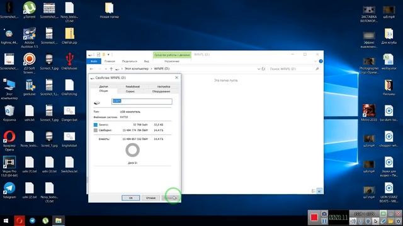Image resolution: width=403 pixels, height=226 pixels.
Task: Select the Danger.bat file icon
Action: 69,113
